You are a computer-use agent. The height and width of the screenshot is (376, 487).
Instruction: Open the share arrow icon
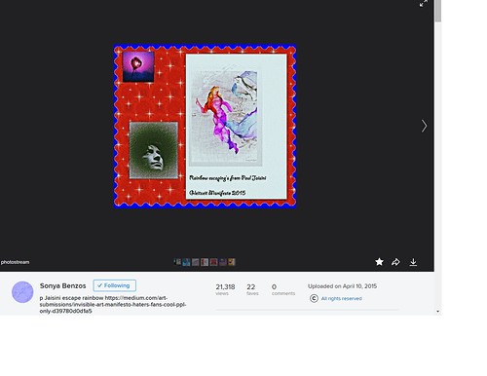395,262
